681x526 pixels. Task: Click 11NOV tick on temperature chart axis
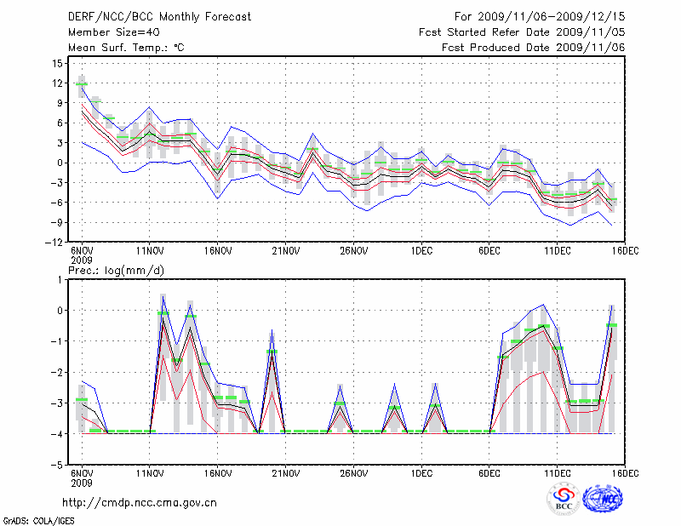[x=150, y=252]
